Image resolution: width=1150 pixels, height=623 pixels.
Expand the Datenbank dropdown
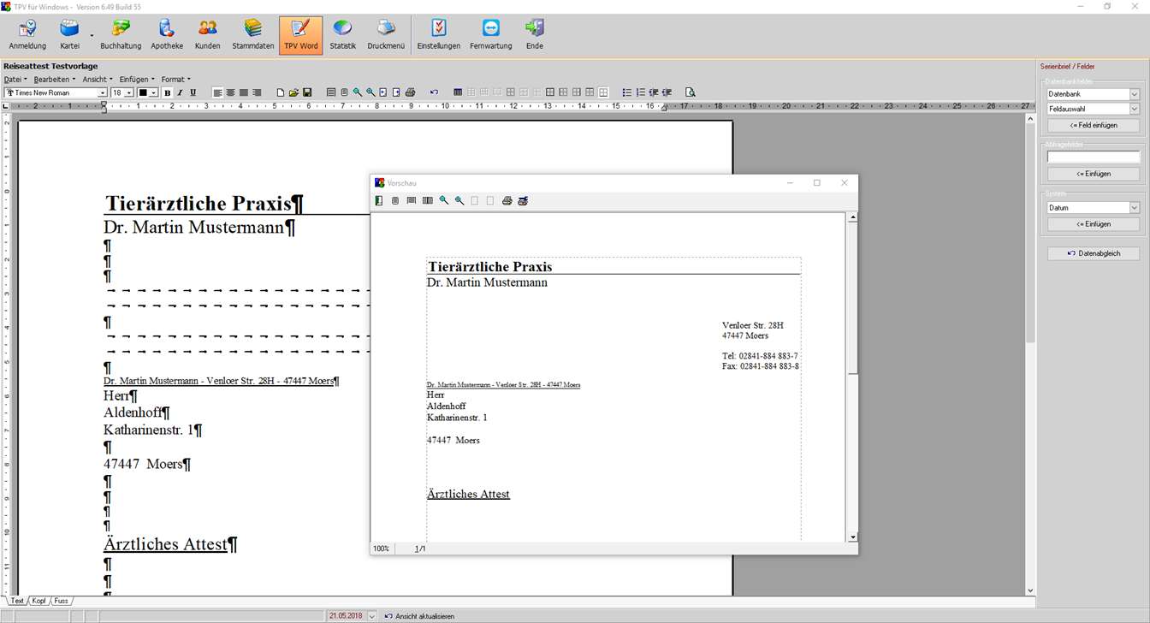tap(1135, 94)
